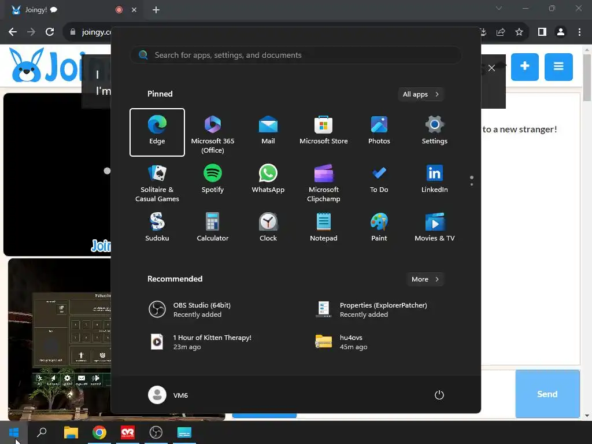This screenshot has width=592, height=444.
Task: Open a new Chrome tab
Action: (156, 10)
